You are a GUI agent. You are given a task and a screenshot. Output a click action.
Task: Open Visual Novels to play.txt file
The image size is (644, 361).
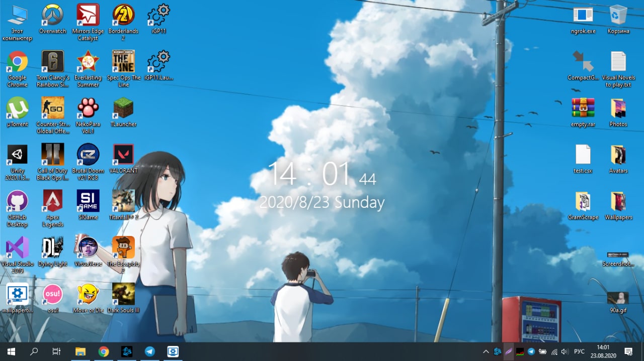618,69
